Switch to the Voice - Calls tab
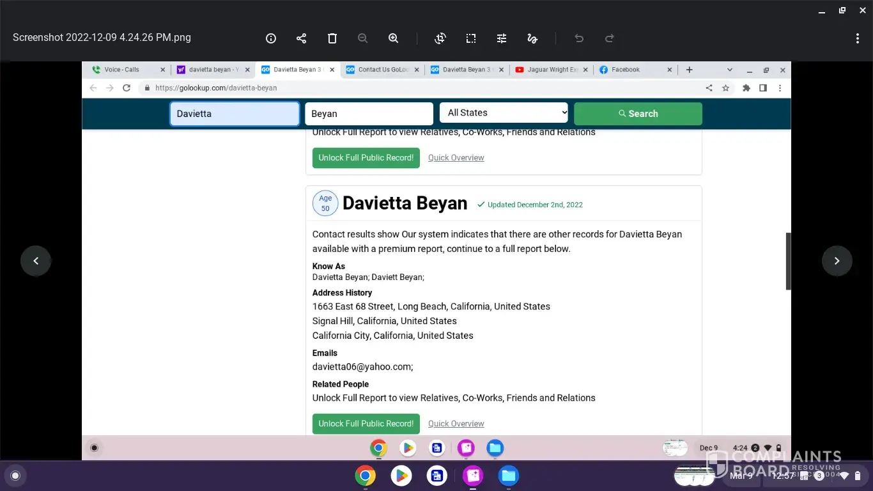873x491 pixels. pyautogui.click(x=121, y=70)
